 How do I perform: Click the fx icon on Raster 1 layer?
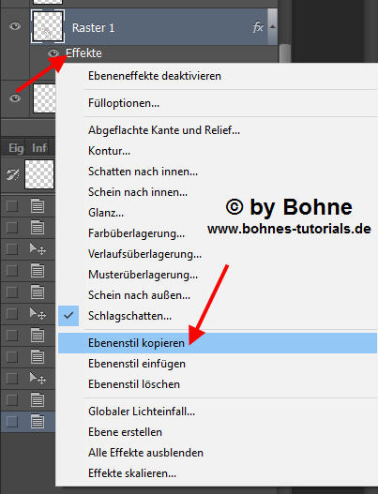coord(258,27)
